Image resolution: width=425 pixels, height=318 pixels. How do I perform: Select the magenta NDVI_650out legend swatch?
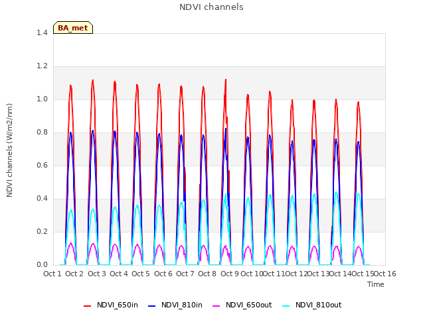click(216, 306)
